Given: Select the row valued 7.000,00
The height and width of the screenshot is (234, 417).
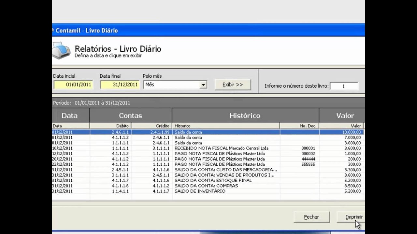Looking at the screenshot, I should [208, 137].
